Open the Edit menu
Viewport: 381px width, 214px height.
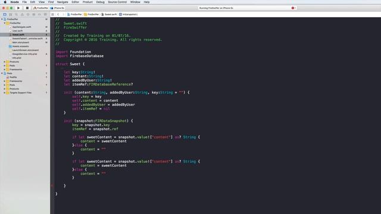(33, 2)
